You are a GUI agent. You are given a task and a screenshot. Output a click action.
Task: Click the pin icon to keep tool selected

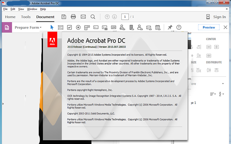pyautogui.click(x=170, y=27)
